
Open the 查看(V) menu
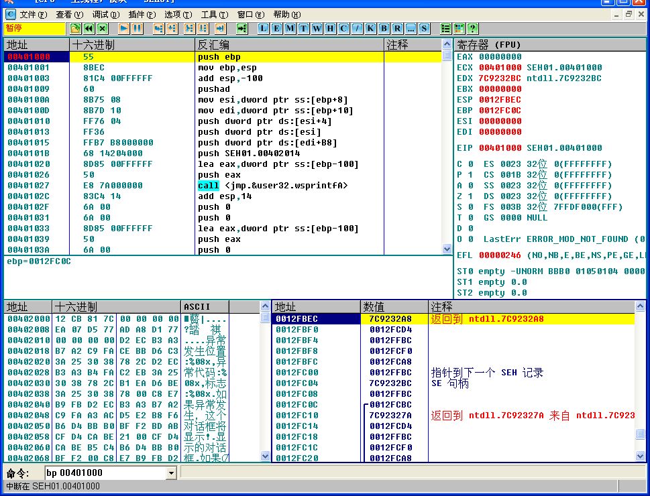tap(70, 15)
